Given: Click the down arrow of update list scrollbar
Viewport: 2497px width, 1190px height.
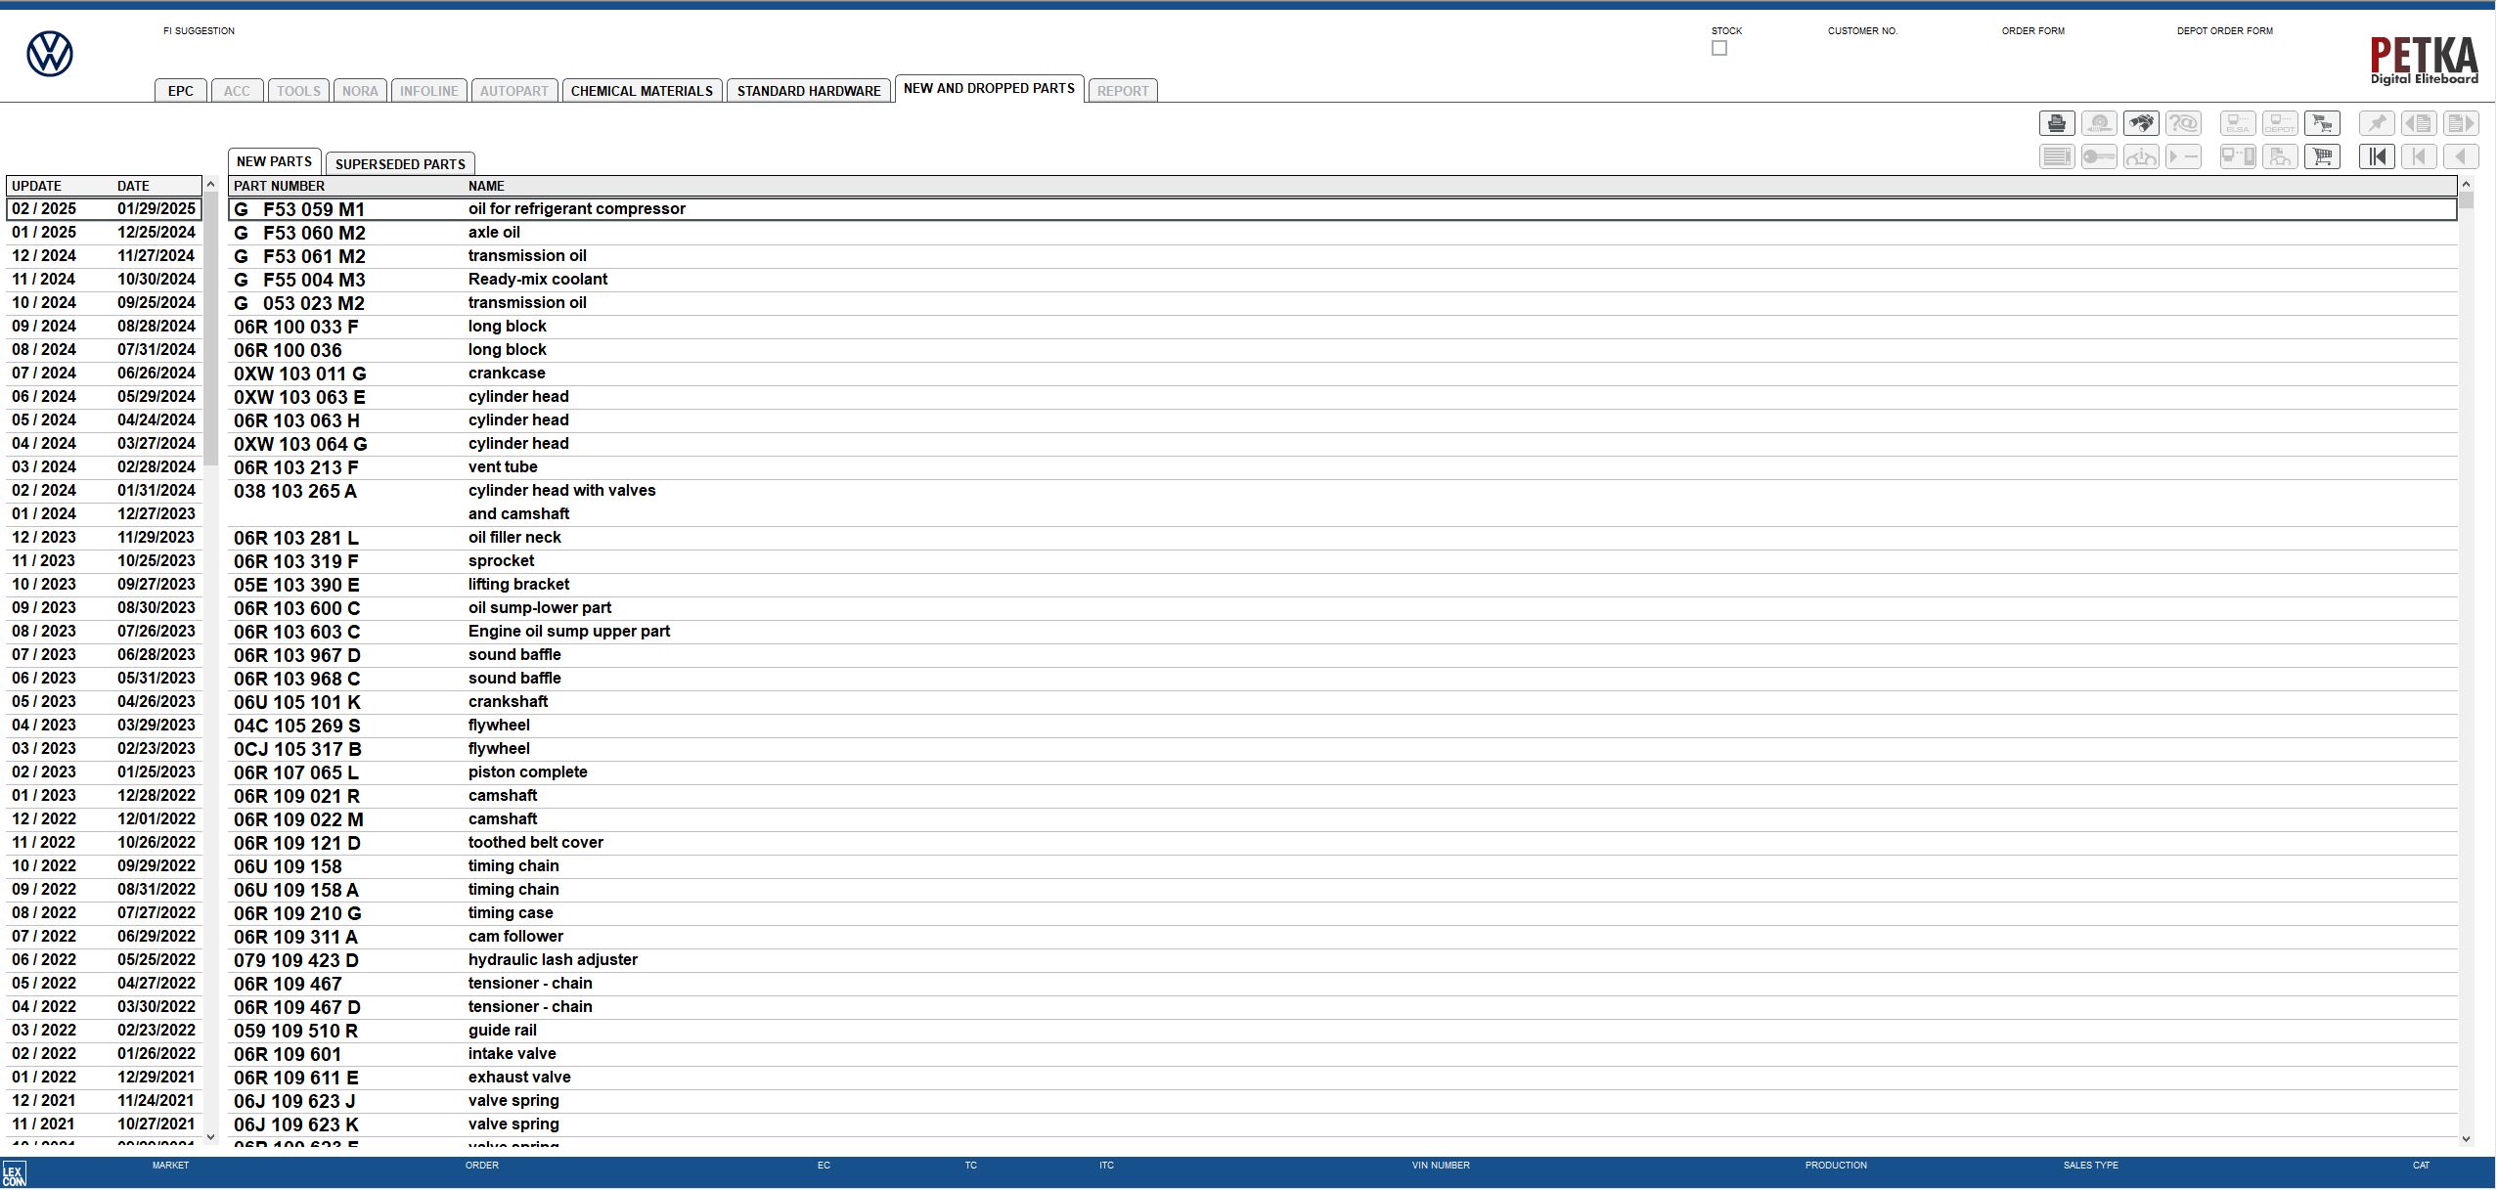Looking at the screenshot, I should click(210, 1137).
